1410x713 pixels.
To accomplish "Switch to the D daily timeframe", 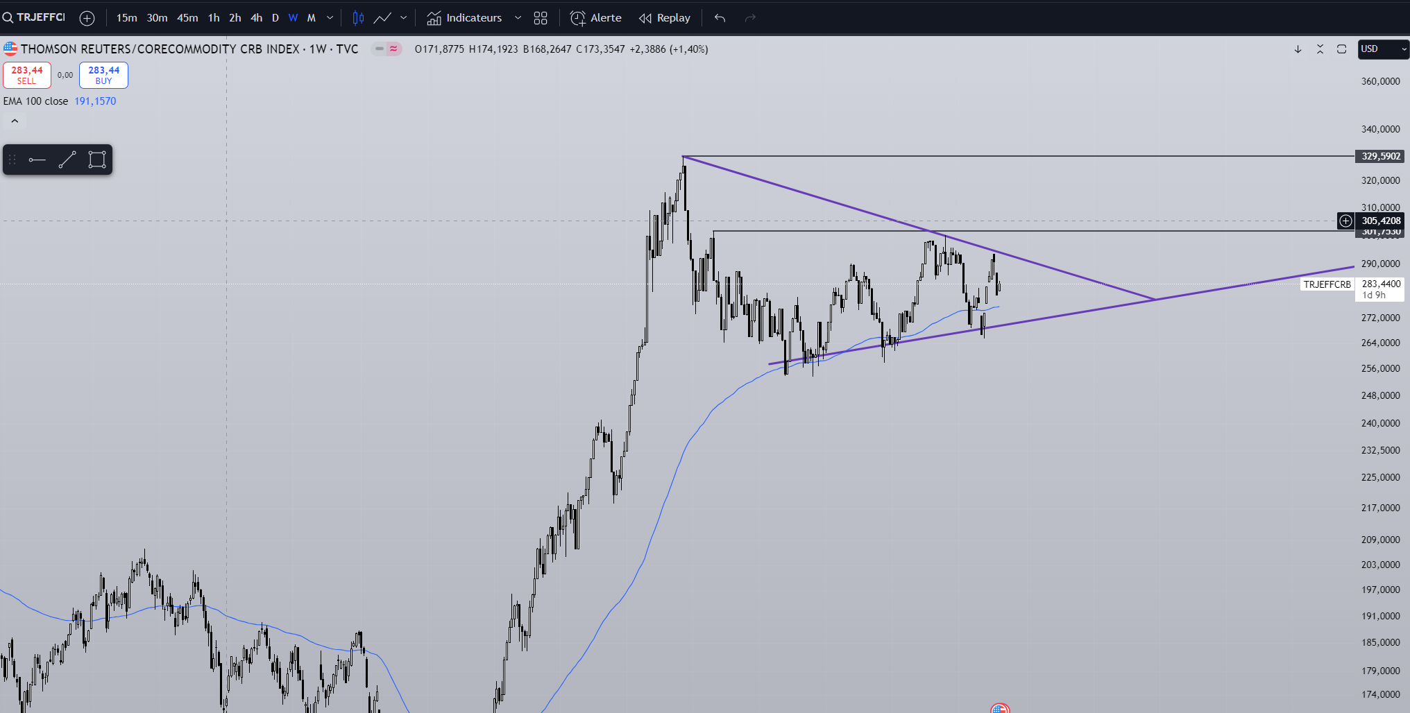I will [275, 18].
